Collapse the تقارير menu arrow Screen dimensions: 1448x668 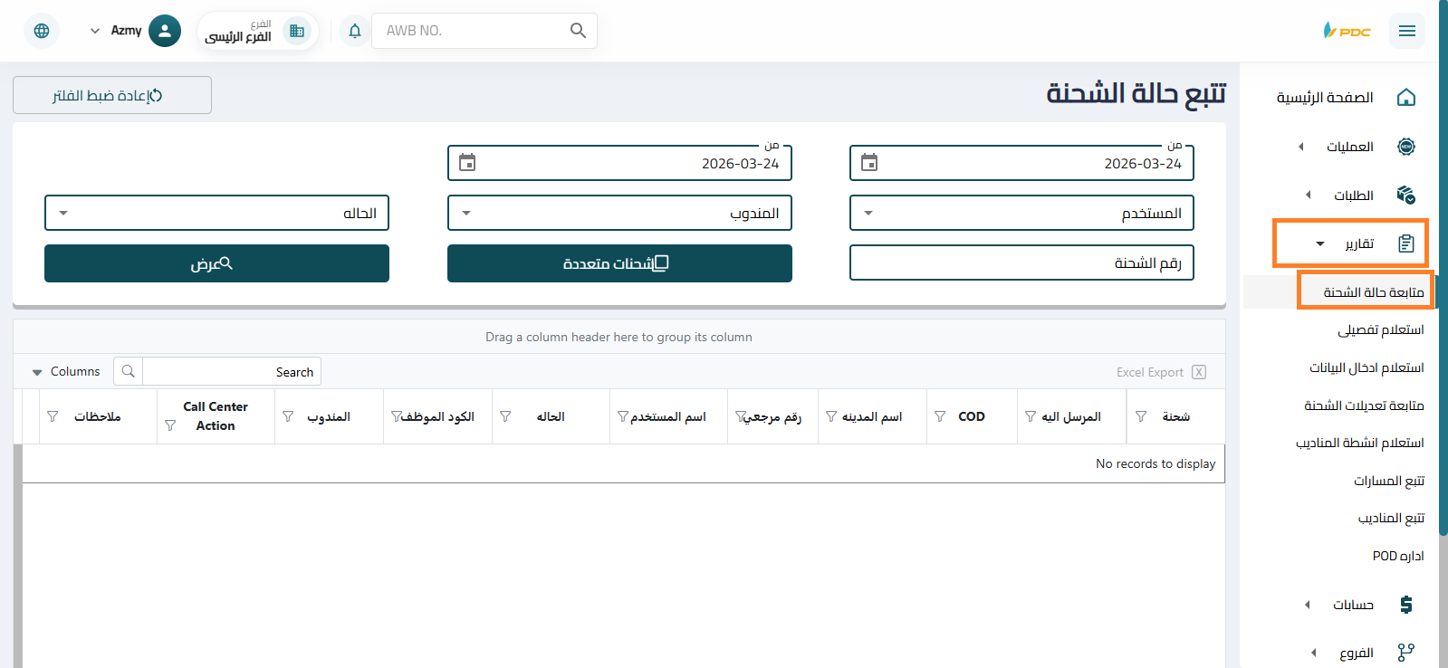[1320, 243]
